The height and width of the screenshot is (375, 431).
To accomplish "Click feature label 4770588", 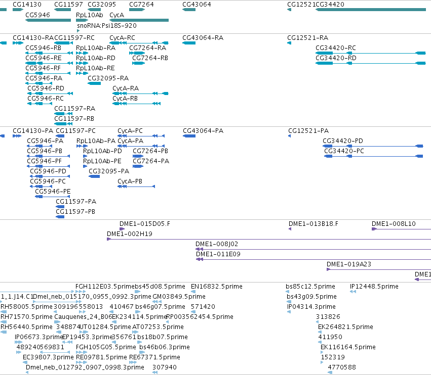I will pyautogui.click(x=342, y=367).
